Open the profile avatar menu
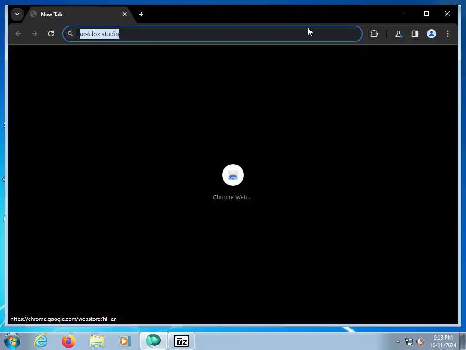Screen dimensions: 466x350 coord(431,34)
